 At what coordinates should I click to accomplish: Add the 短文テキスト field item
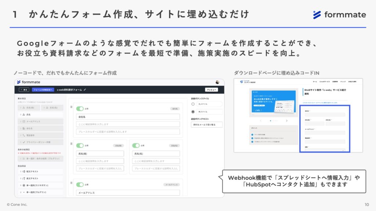[40, 171]
